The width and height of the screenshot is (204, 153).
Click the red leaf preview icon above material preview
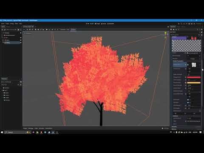coord(194,38)
